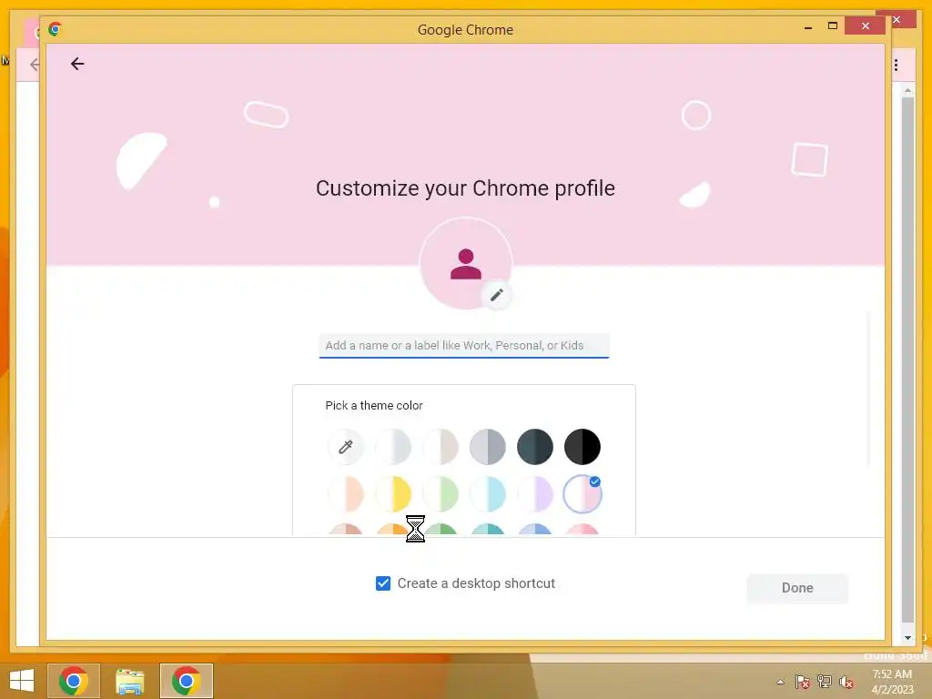Screen dimensions: 932x699
Task: Close the background window with its X
Action: 897,20
